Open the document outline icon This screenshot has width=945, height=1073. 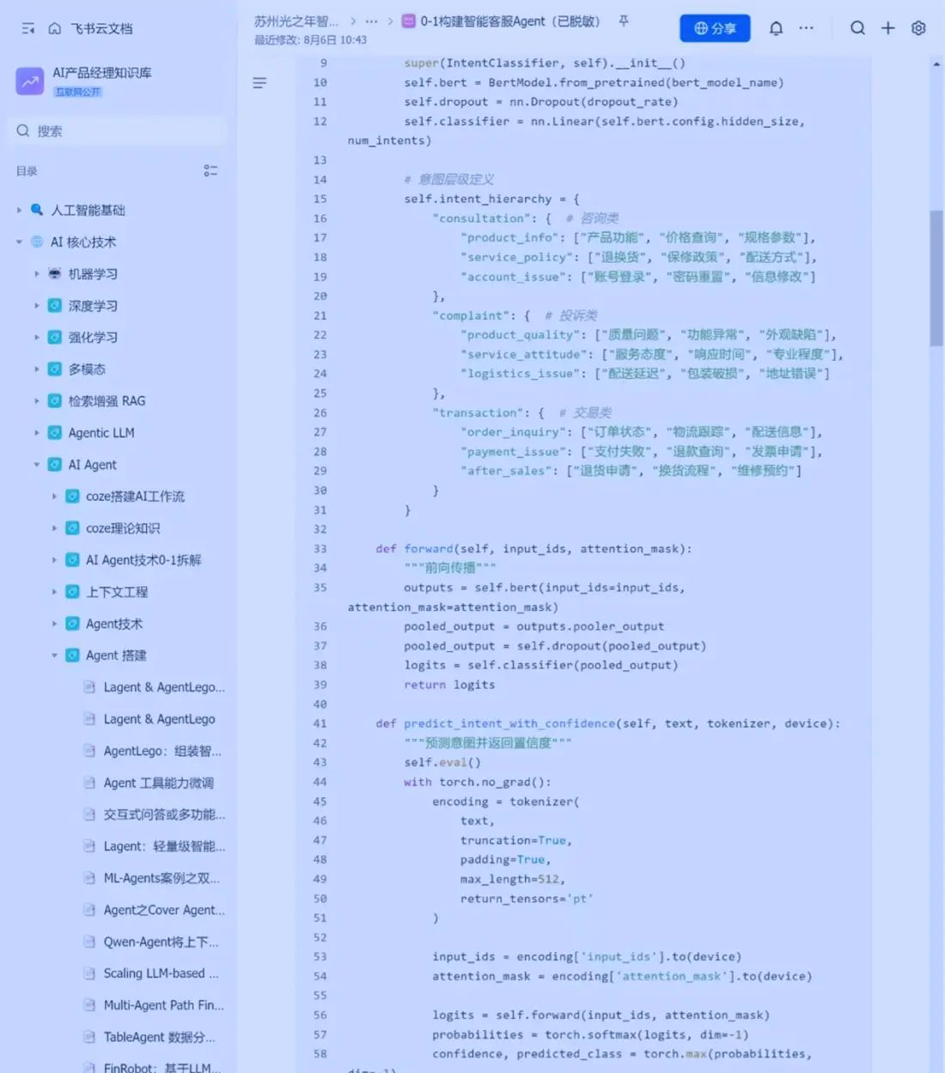pyautogui.click(x=259, y=83)
